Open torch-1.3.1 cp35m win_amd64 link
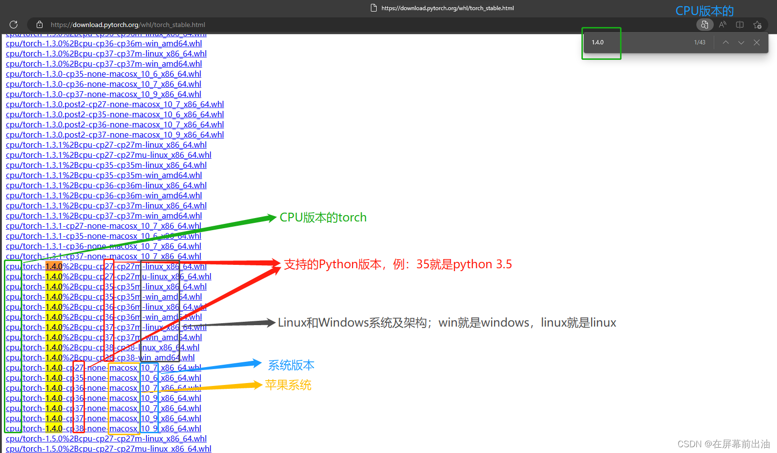Viewport: 777px width, 453px height. (104, 175)
